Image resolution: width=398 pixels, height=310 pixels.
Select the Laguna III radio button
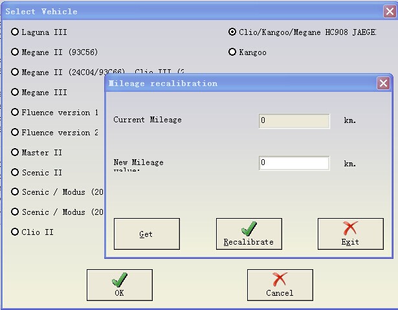pyautogui.click(x=16, y=32)
